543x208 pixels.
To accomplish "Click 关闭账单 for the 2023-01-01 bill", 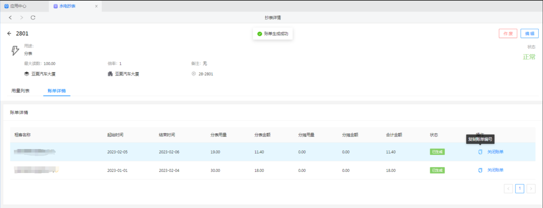I will tap(495, 170).
